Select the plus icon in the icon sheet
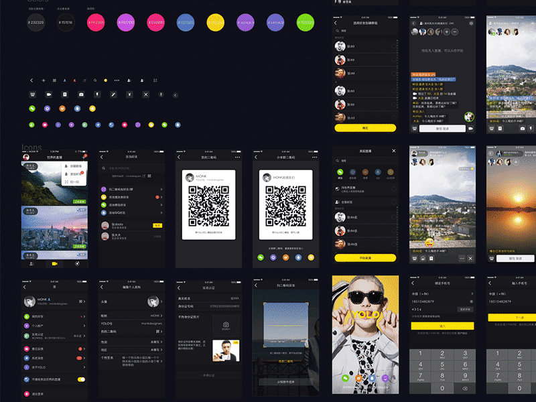 coord(44,80)
